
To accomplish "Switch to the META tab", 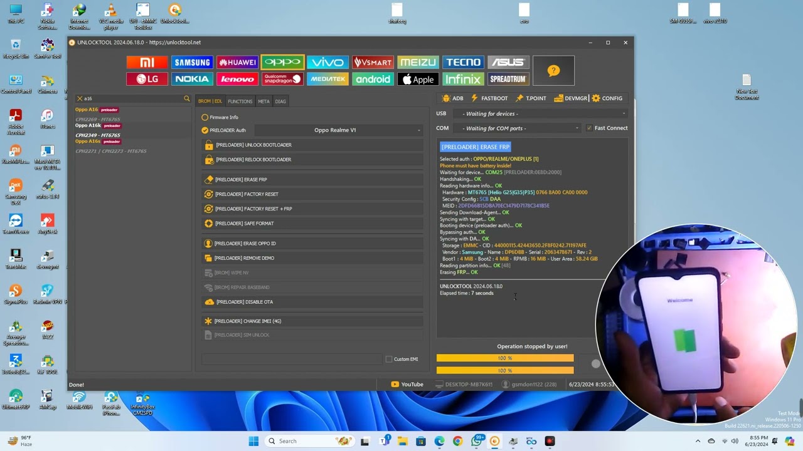I will 263,101.
